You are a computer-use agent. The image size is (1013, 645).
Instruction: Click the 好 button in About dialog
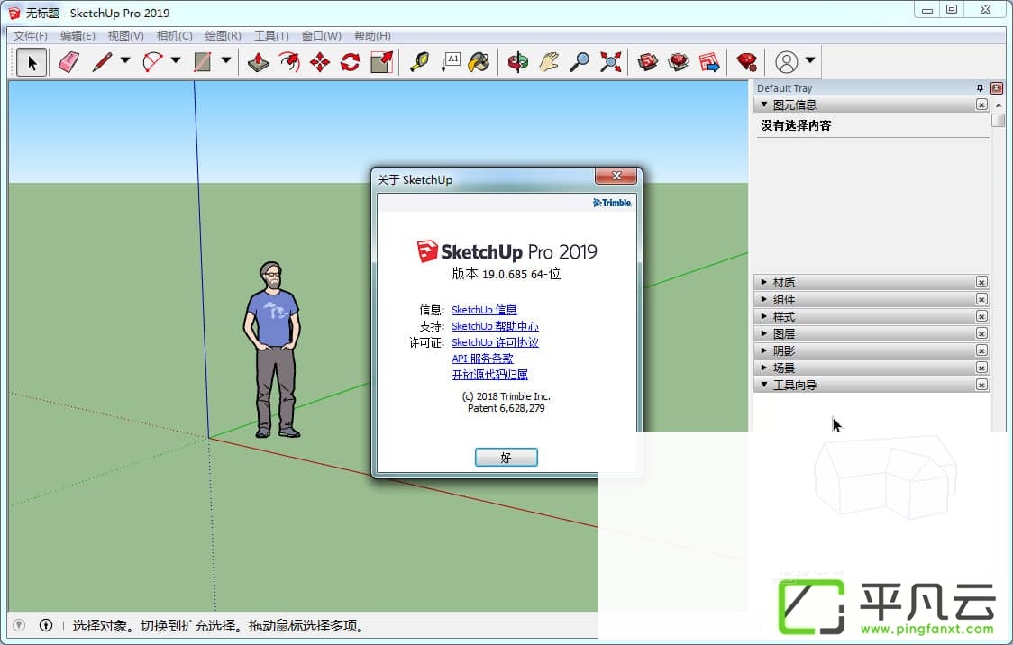pos(506,457)
